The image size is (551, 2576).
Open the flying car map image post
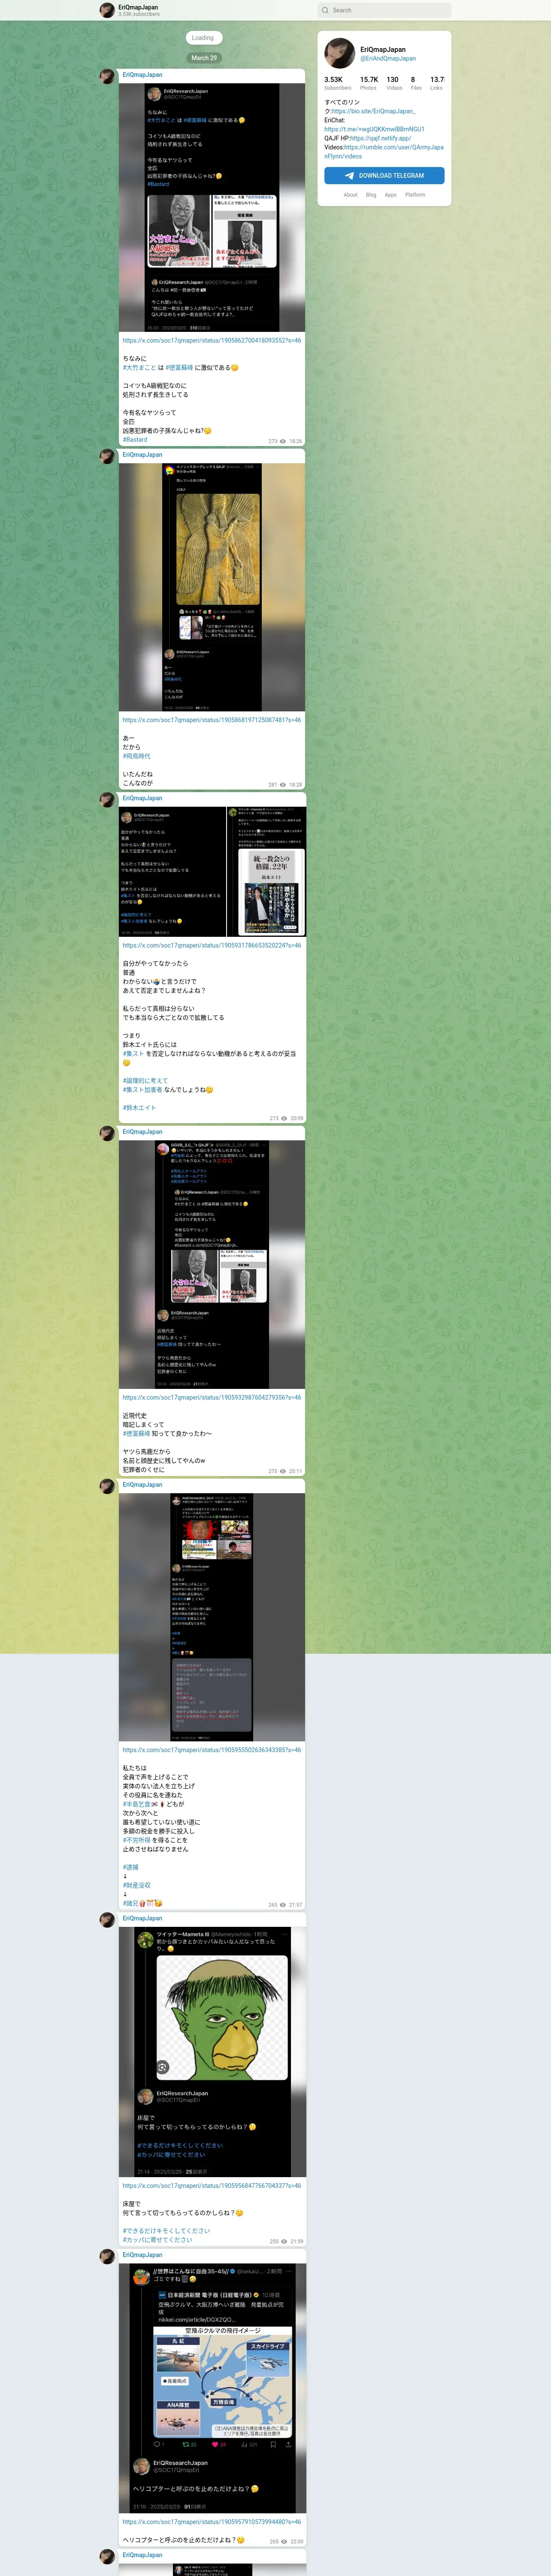tap(212, 2388)
